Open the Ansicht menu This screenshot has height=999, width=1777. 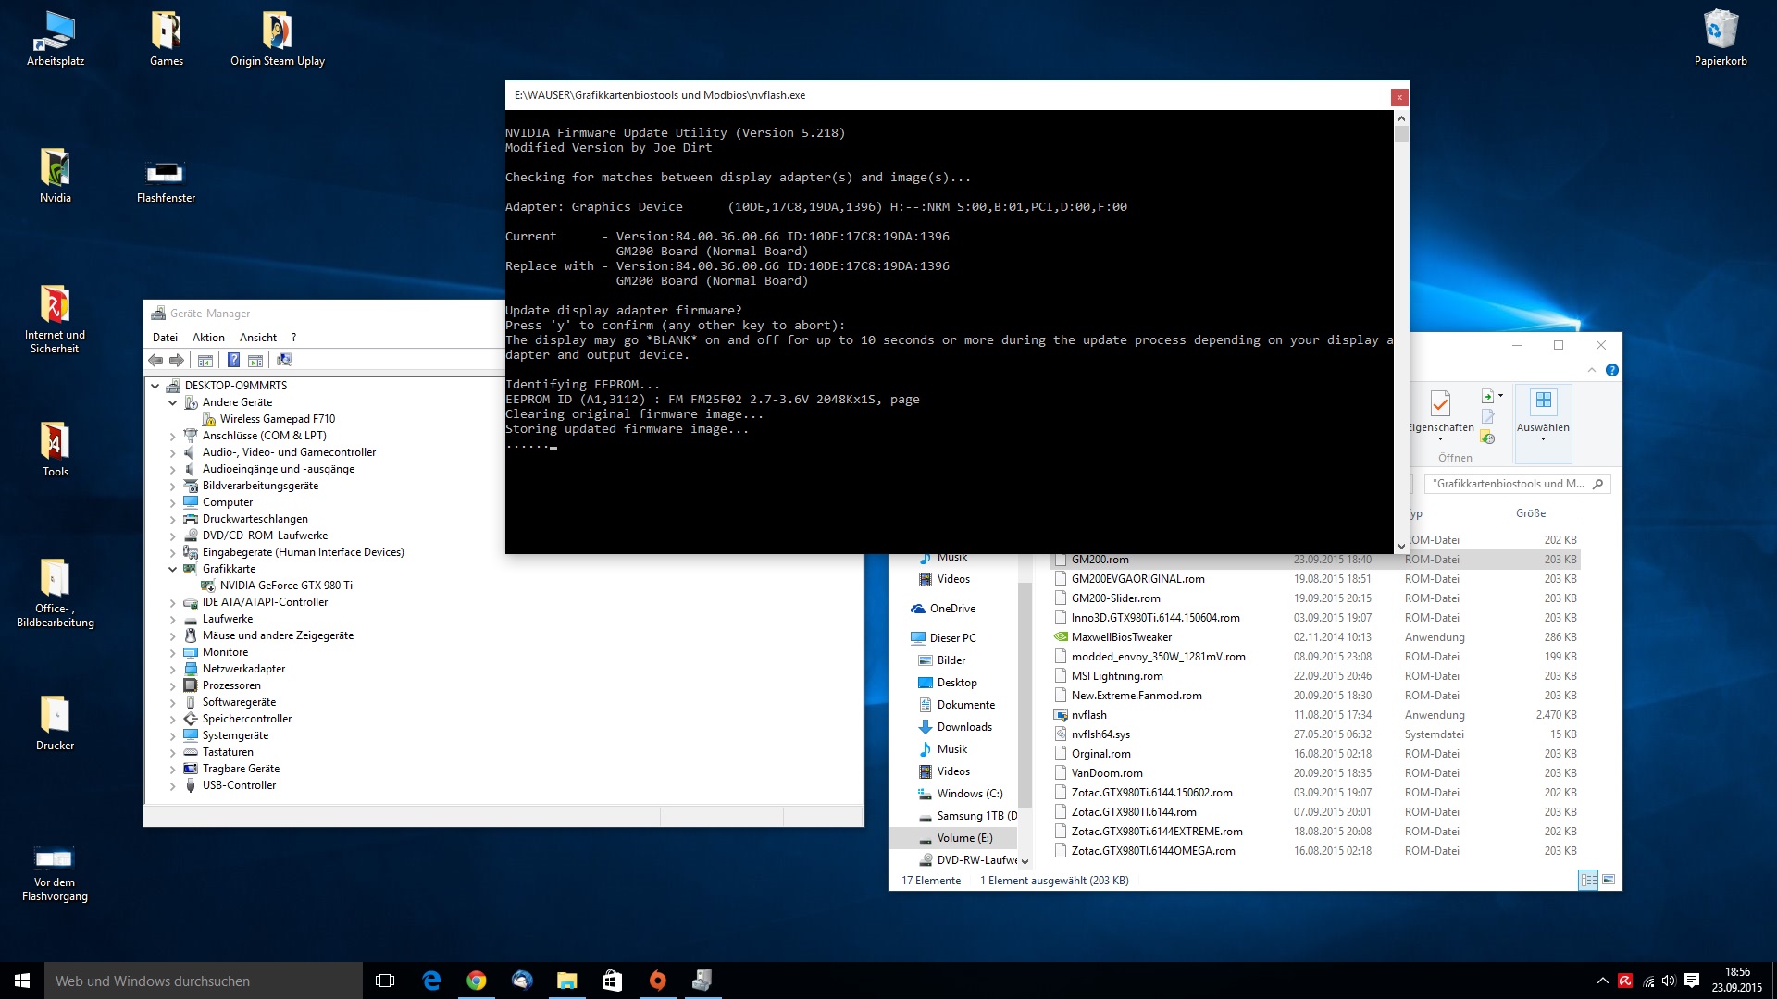coord(258,338)
